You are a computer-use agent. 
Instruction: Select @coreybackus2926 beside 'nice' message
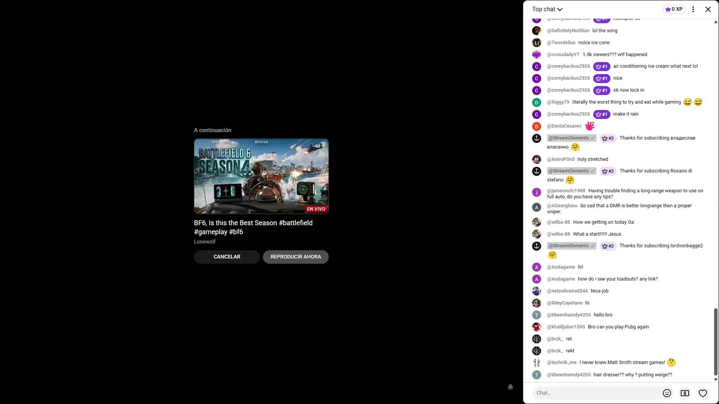click(x=568, y=79)
